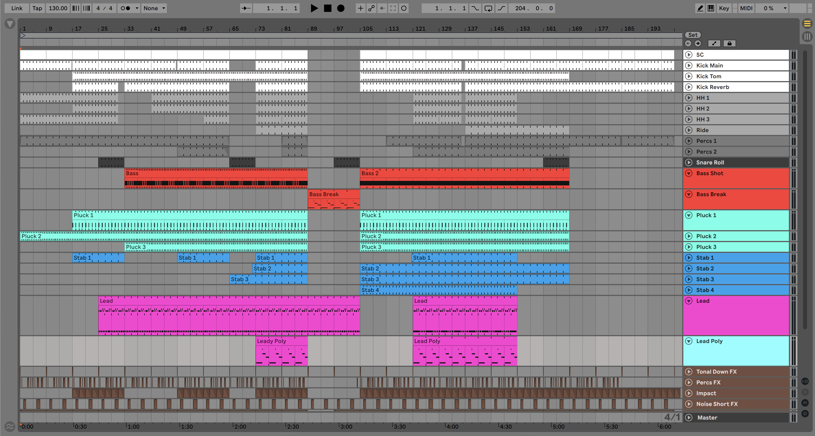Viewport: 815px width, 436px height.
Task: Jump to the next locator
Action: point(698,44)
